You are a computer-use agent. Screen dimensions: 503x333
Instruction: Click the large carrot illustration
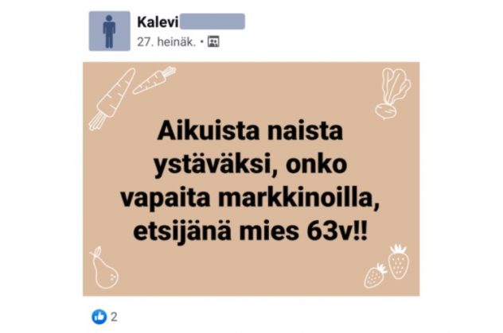click(112, 99)
